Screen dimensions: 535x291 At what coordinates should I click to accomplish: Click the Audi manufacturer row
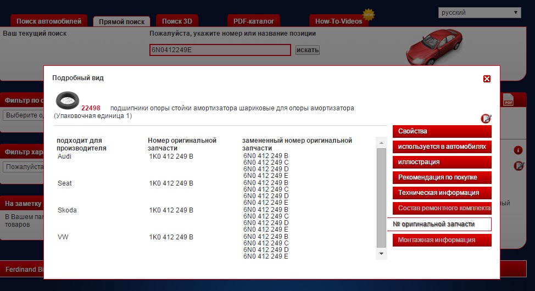(64, 156)
